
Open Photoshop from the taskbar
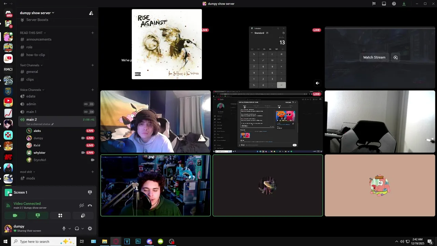[x=138, y=242]
